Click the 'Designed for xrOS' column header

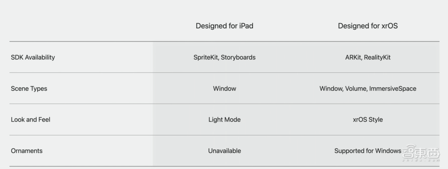click(x=368, y=26)
